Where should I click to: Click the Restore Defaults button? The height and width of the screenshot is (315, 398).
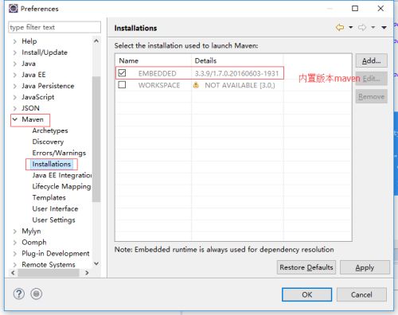point(306,267)
